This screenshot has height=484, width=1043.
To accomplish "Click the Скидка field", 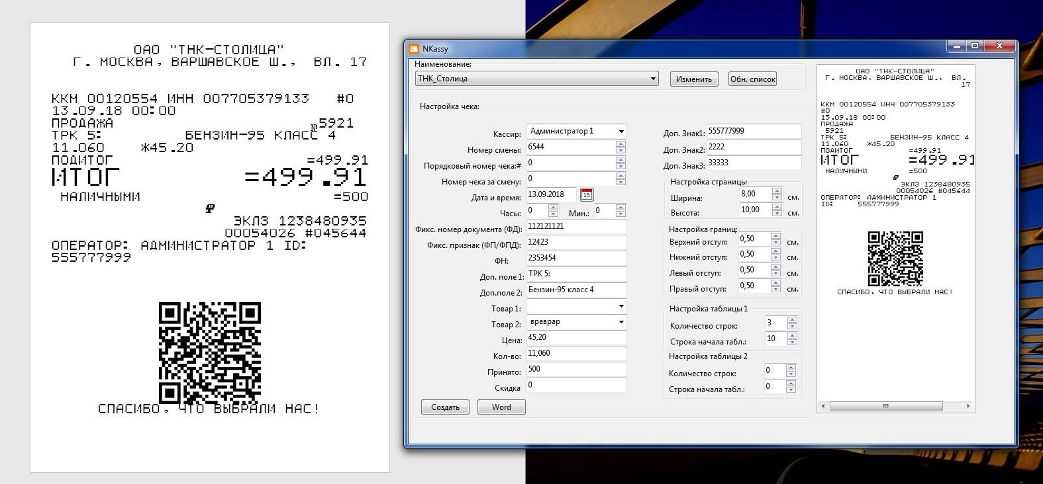I will (577, 385).
